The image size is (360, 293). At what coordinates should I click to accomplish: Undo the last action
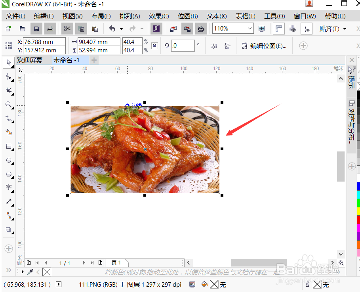[112, 29]
